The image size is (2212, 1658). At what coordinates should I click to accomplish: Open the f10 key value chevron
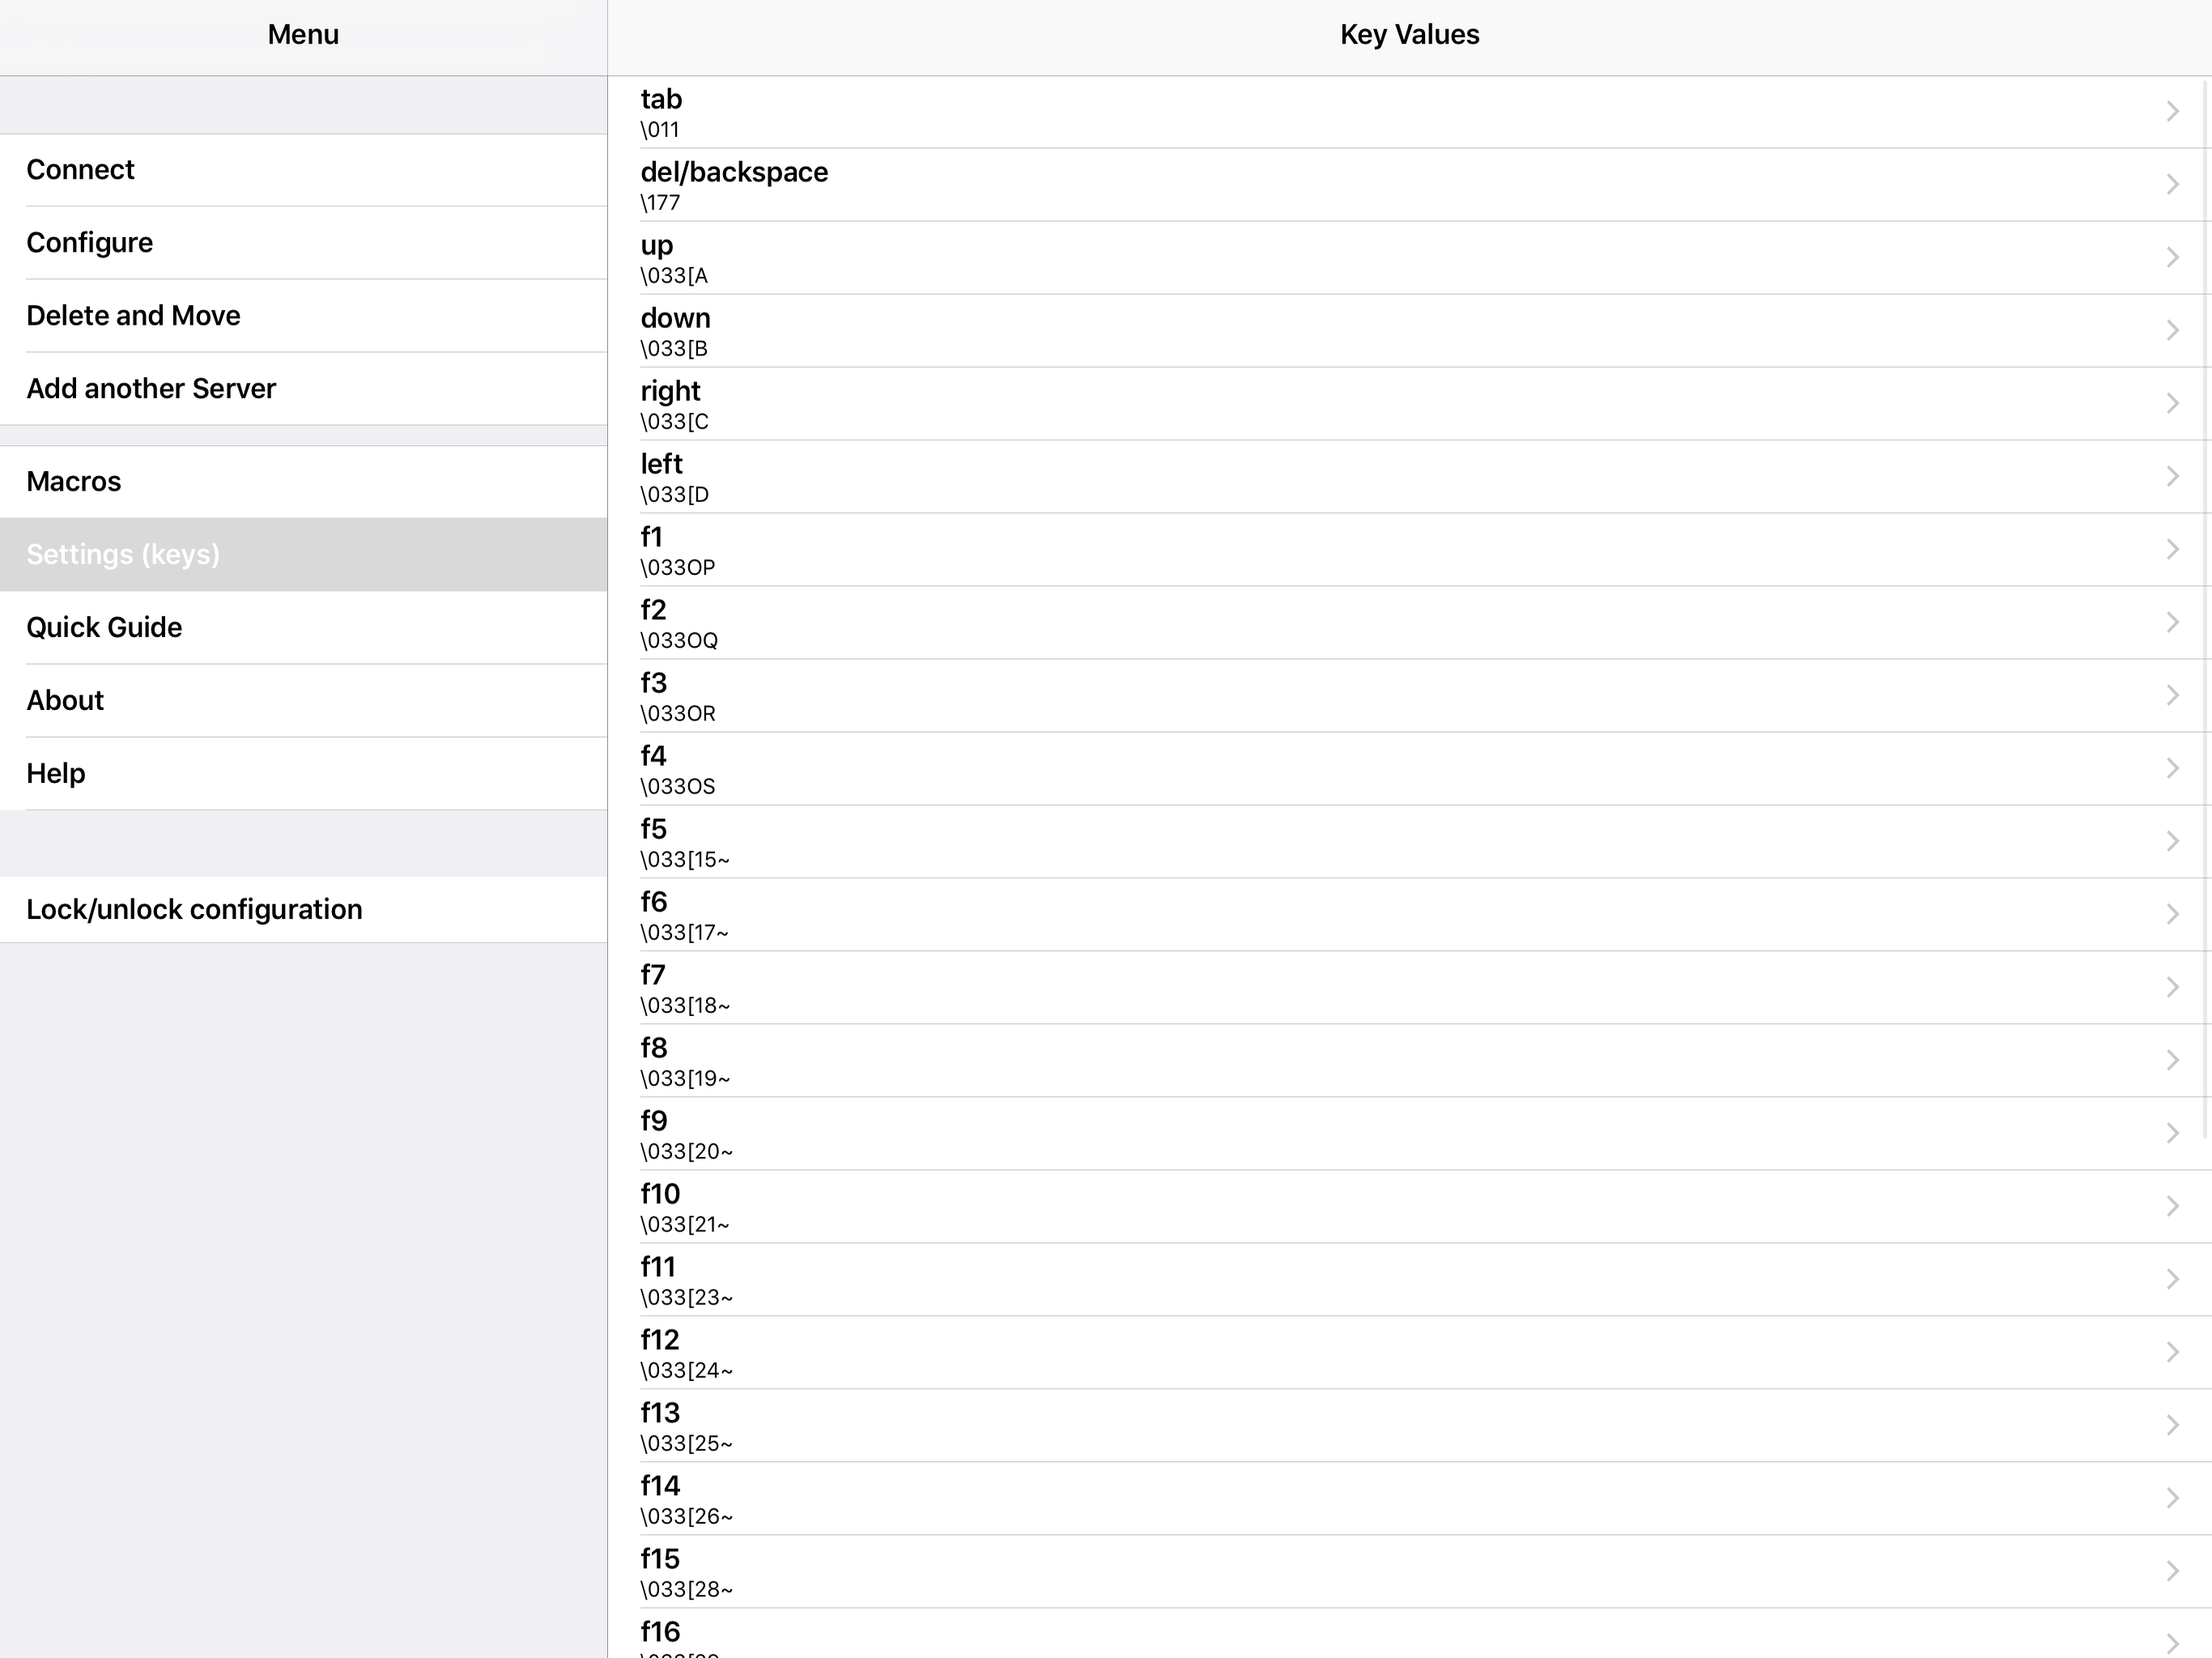2172,1207
